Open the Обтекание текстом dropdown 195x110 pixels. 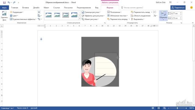pyautogui.click(x=118, y=16)
